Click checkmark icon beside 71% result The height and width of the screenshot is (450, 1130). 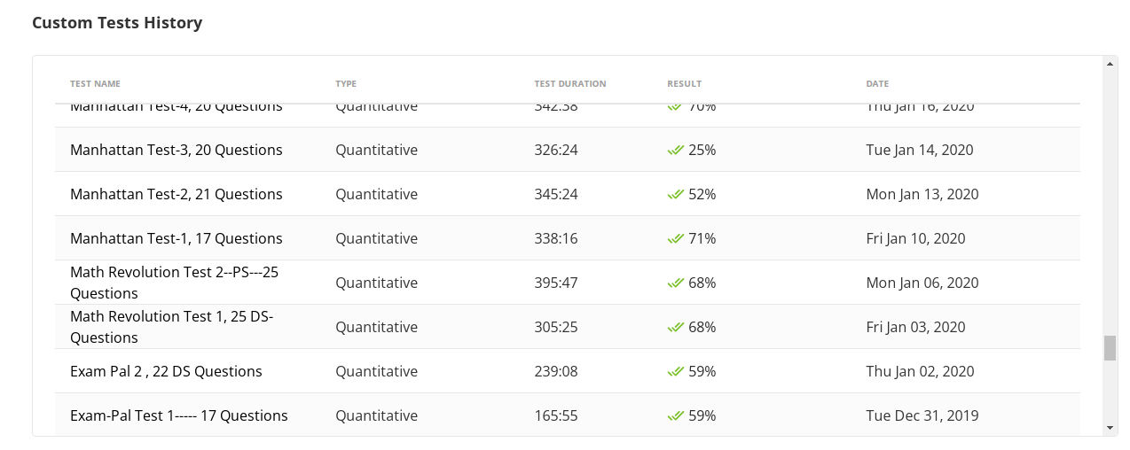click(675, 239)
